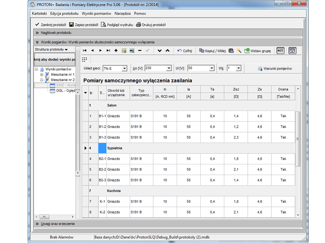Toggle the full-screen table view button
Screen dimensions: 325x243
tap(292, 51)
